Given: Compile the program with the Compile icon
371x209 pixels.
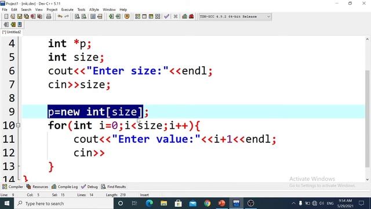Looking at the screenshot, I should coord(137,16).
